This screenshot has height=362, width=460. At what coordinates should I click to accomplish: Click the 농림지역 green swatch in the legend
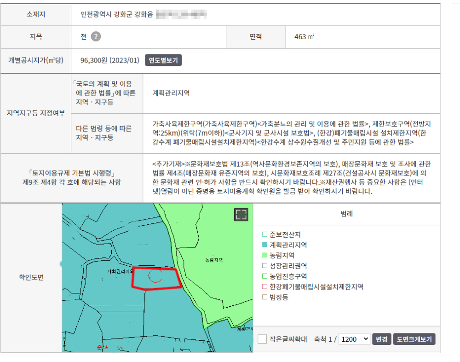point(264,255)
